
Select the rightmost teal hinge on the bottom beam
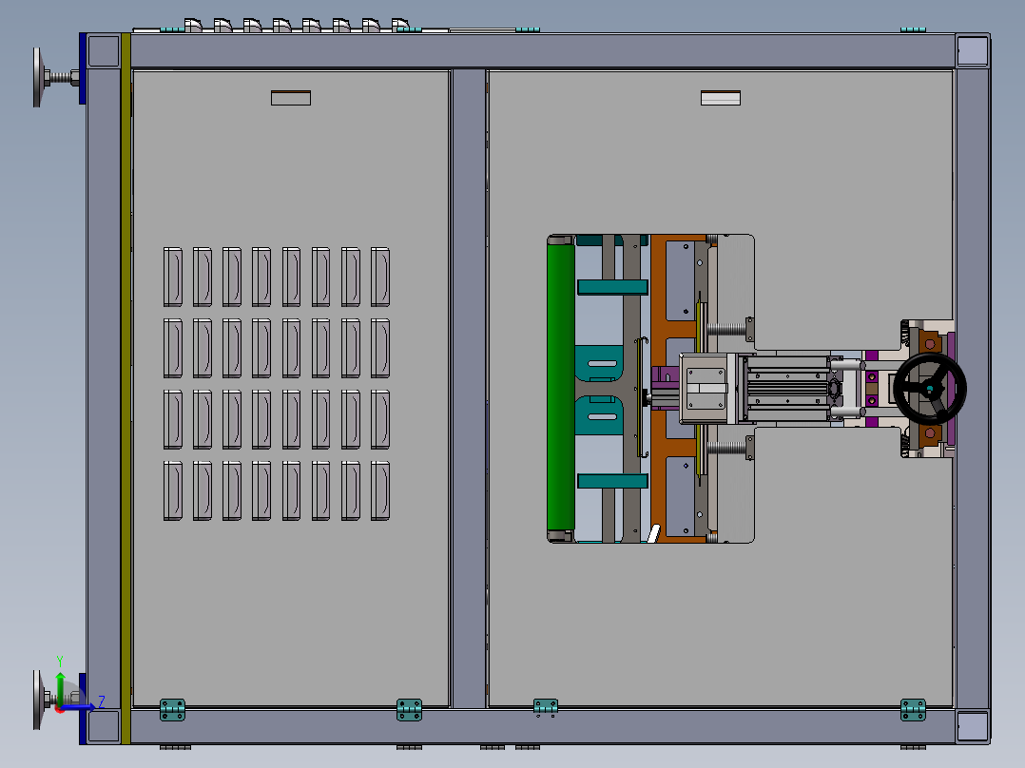[913, 710]
